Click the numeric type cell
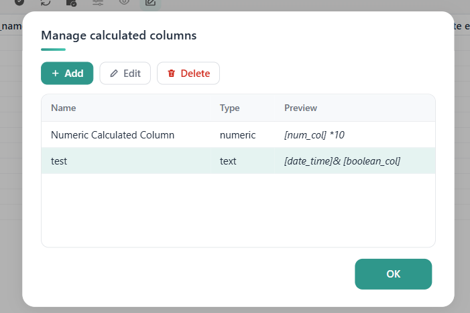 [238, 135]
